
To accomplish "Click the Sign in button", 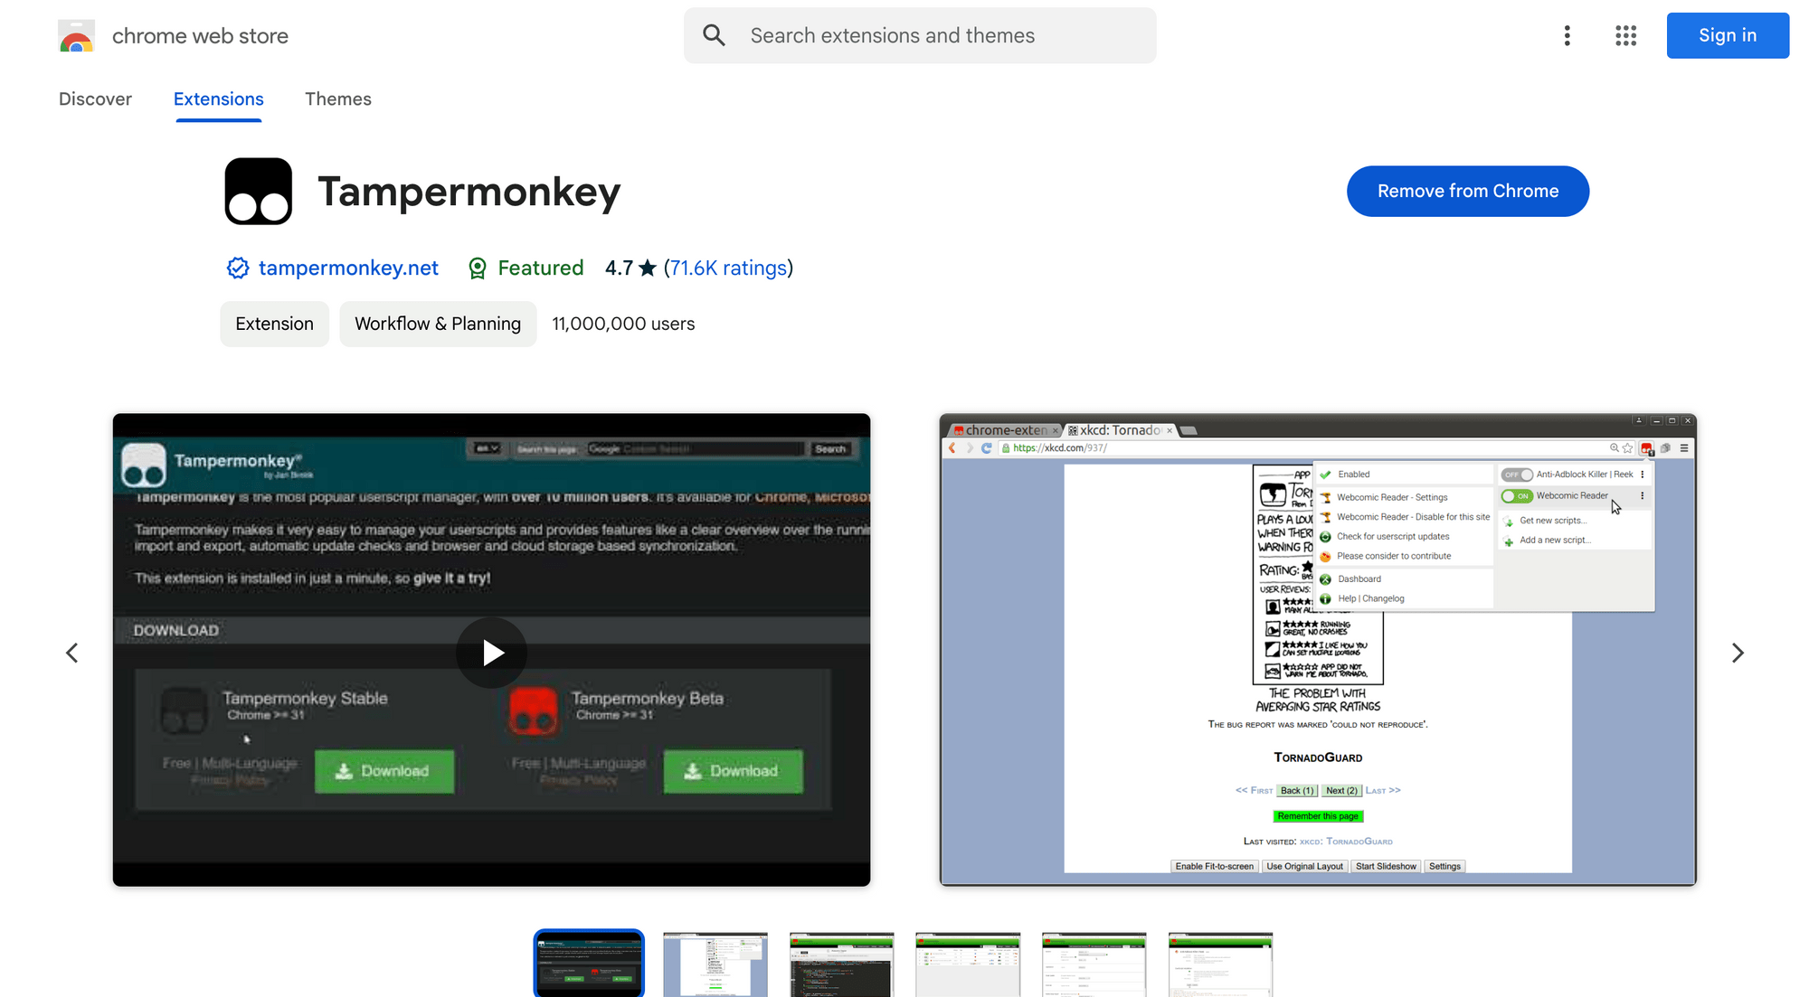I will [1726, 34].
